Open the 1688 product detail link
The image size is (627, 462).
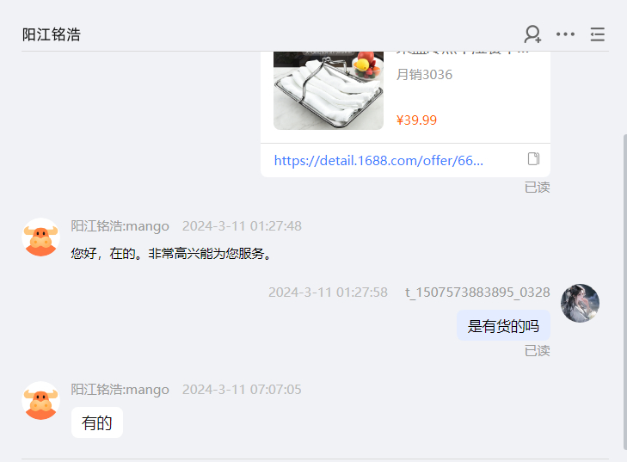(x=378, y=161)
